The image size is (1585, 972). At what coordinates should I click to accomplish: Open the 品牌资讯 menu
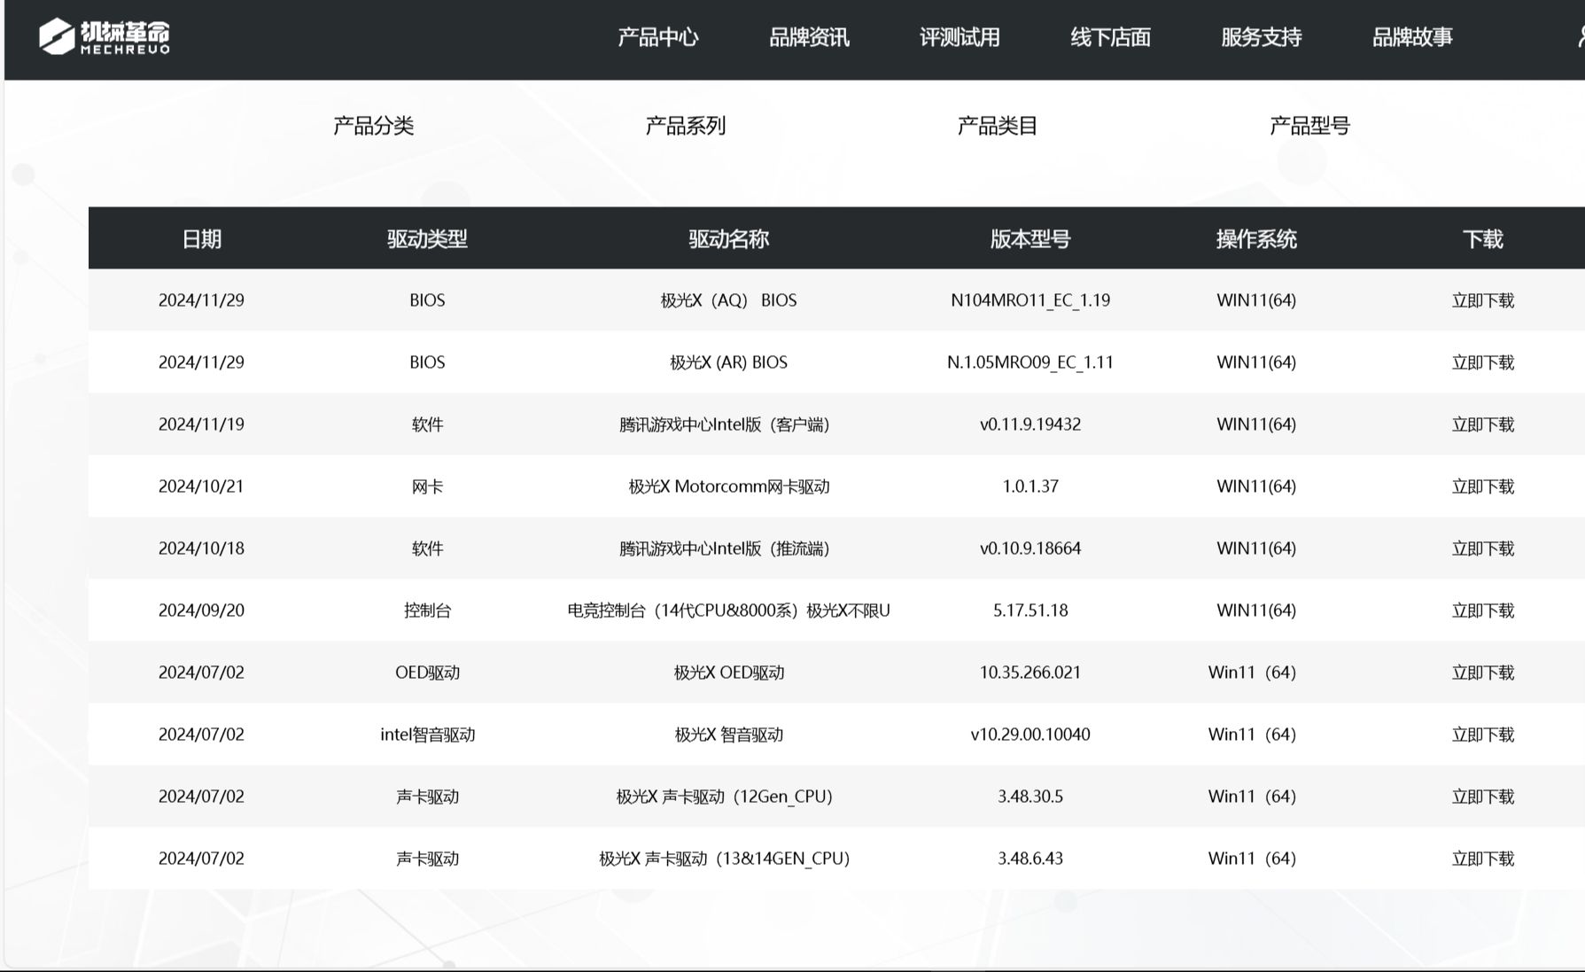[808, 38]
